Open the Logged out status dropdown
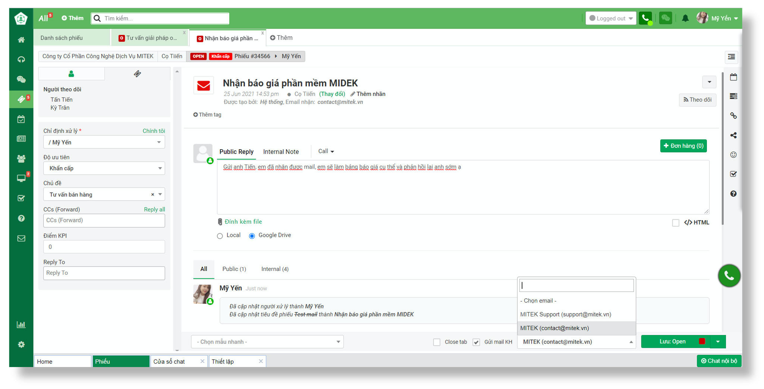The width and height of the screenshot is (764, 389). pos(611,18)
